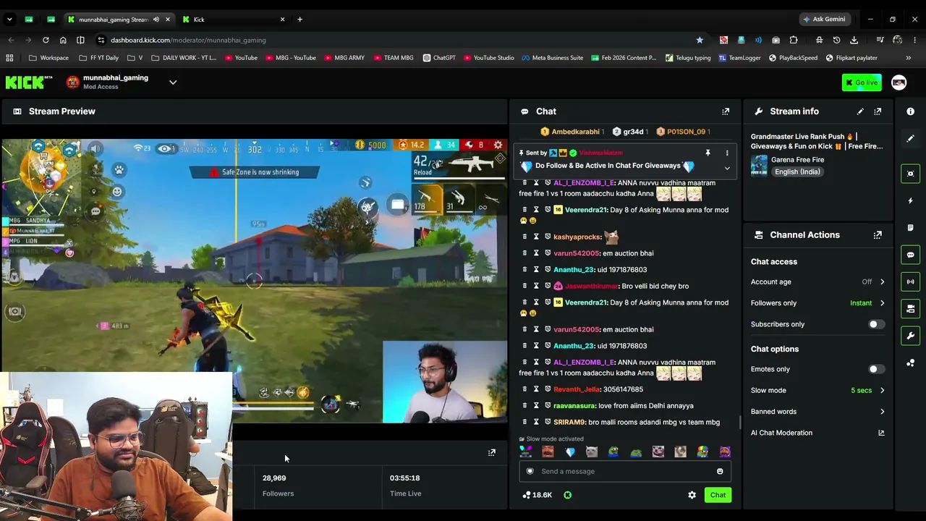This screenshot has height=521, width=926.
Task: Open the Meta Business Suite bookmark
Action: click(x=552, y=58)
